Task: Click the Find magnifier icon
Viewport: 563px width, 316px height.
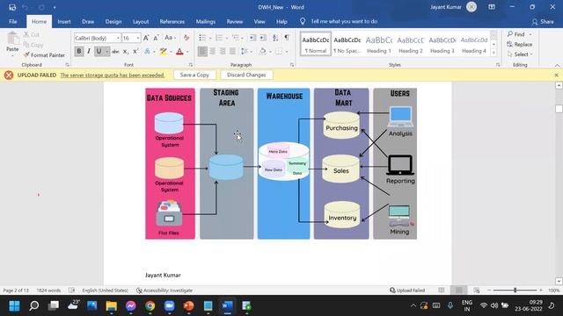Action: point(510,34)
